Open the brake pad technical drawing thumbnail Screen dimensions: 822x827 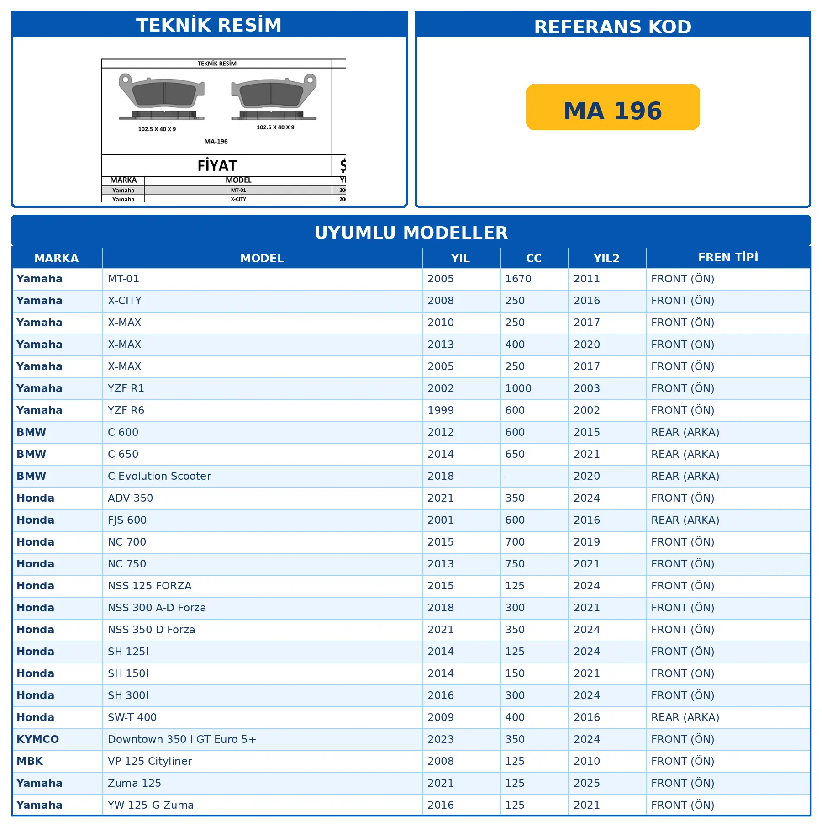(223, 130)
